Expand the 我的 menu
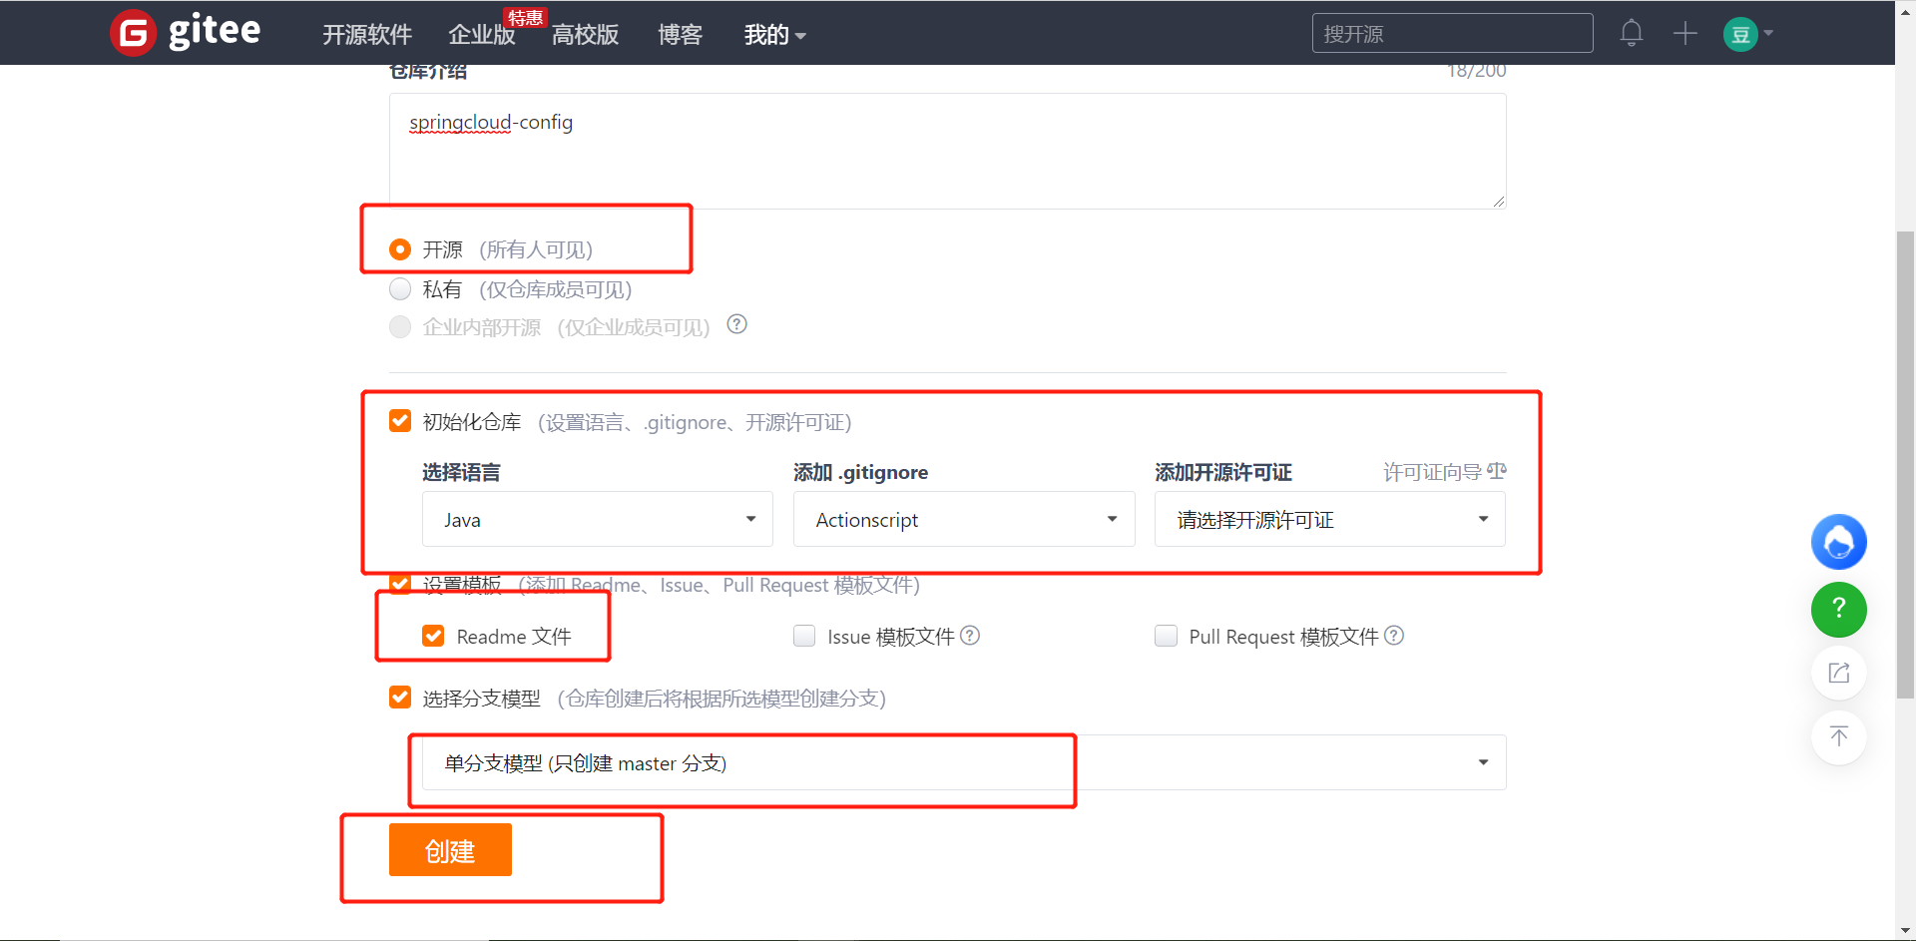Image resolution: width=1916 pixels, height=941 pixels. pyautogui.click(x=774, y=35)
